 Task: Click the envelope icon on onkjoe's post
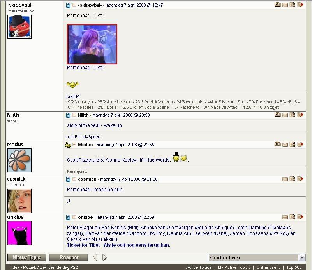pyautogui.click(x=285, y=217)
